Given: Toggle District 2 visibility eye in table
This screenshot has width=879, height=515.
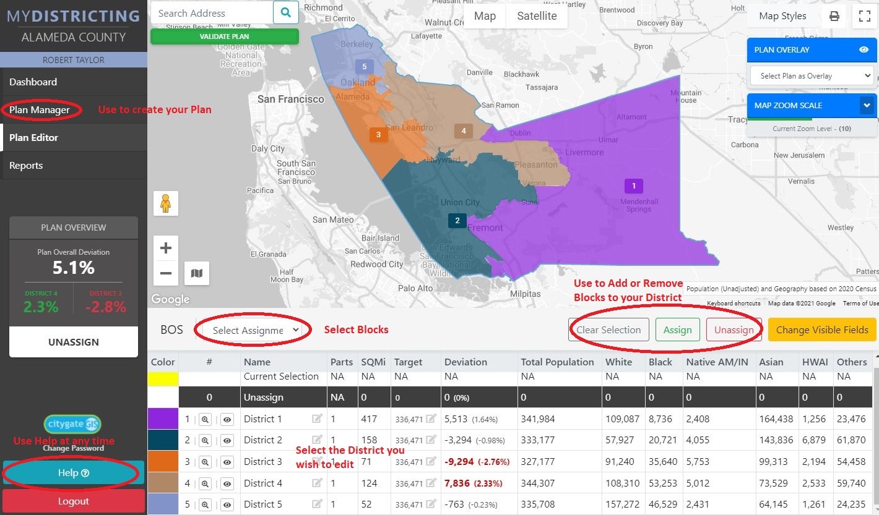Looking at the screenshot, I should point(227,440).
